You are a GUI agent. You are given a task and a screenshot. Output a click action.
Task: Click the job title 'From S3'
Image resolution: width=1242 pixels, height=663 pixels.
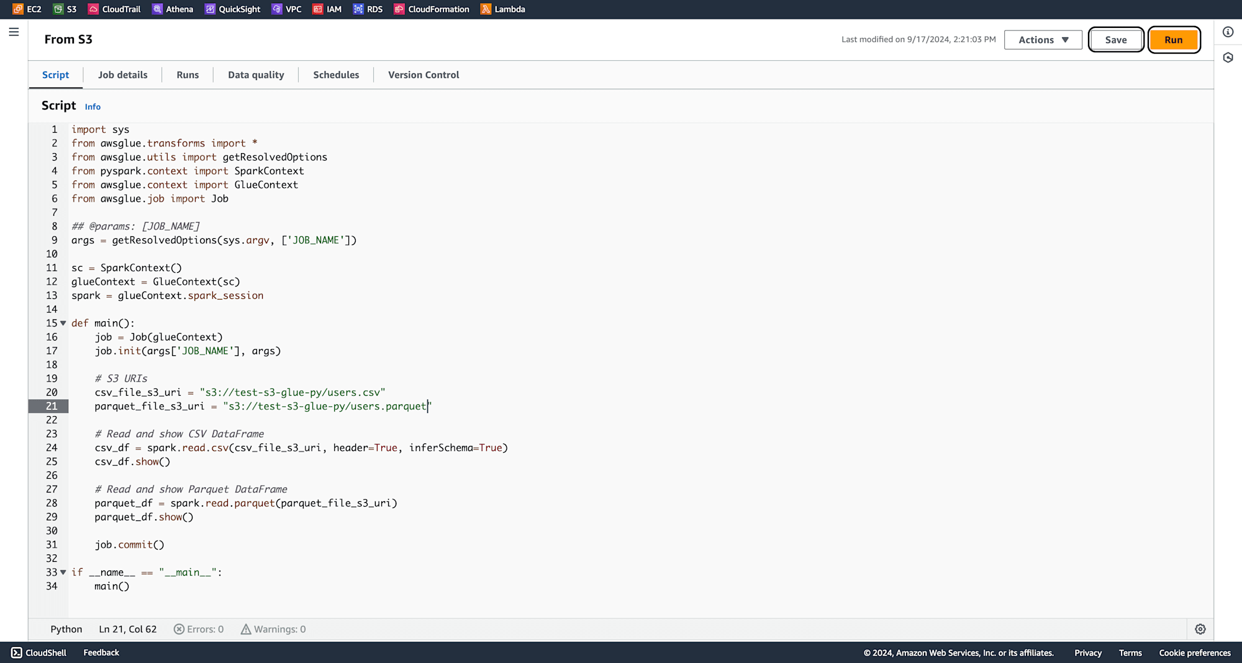click(x=68, y=39)
